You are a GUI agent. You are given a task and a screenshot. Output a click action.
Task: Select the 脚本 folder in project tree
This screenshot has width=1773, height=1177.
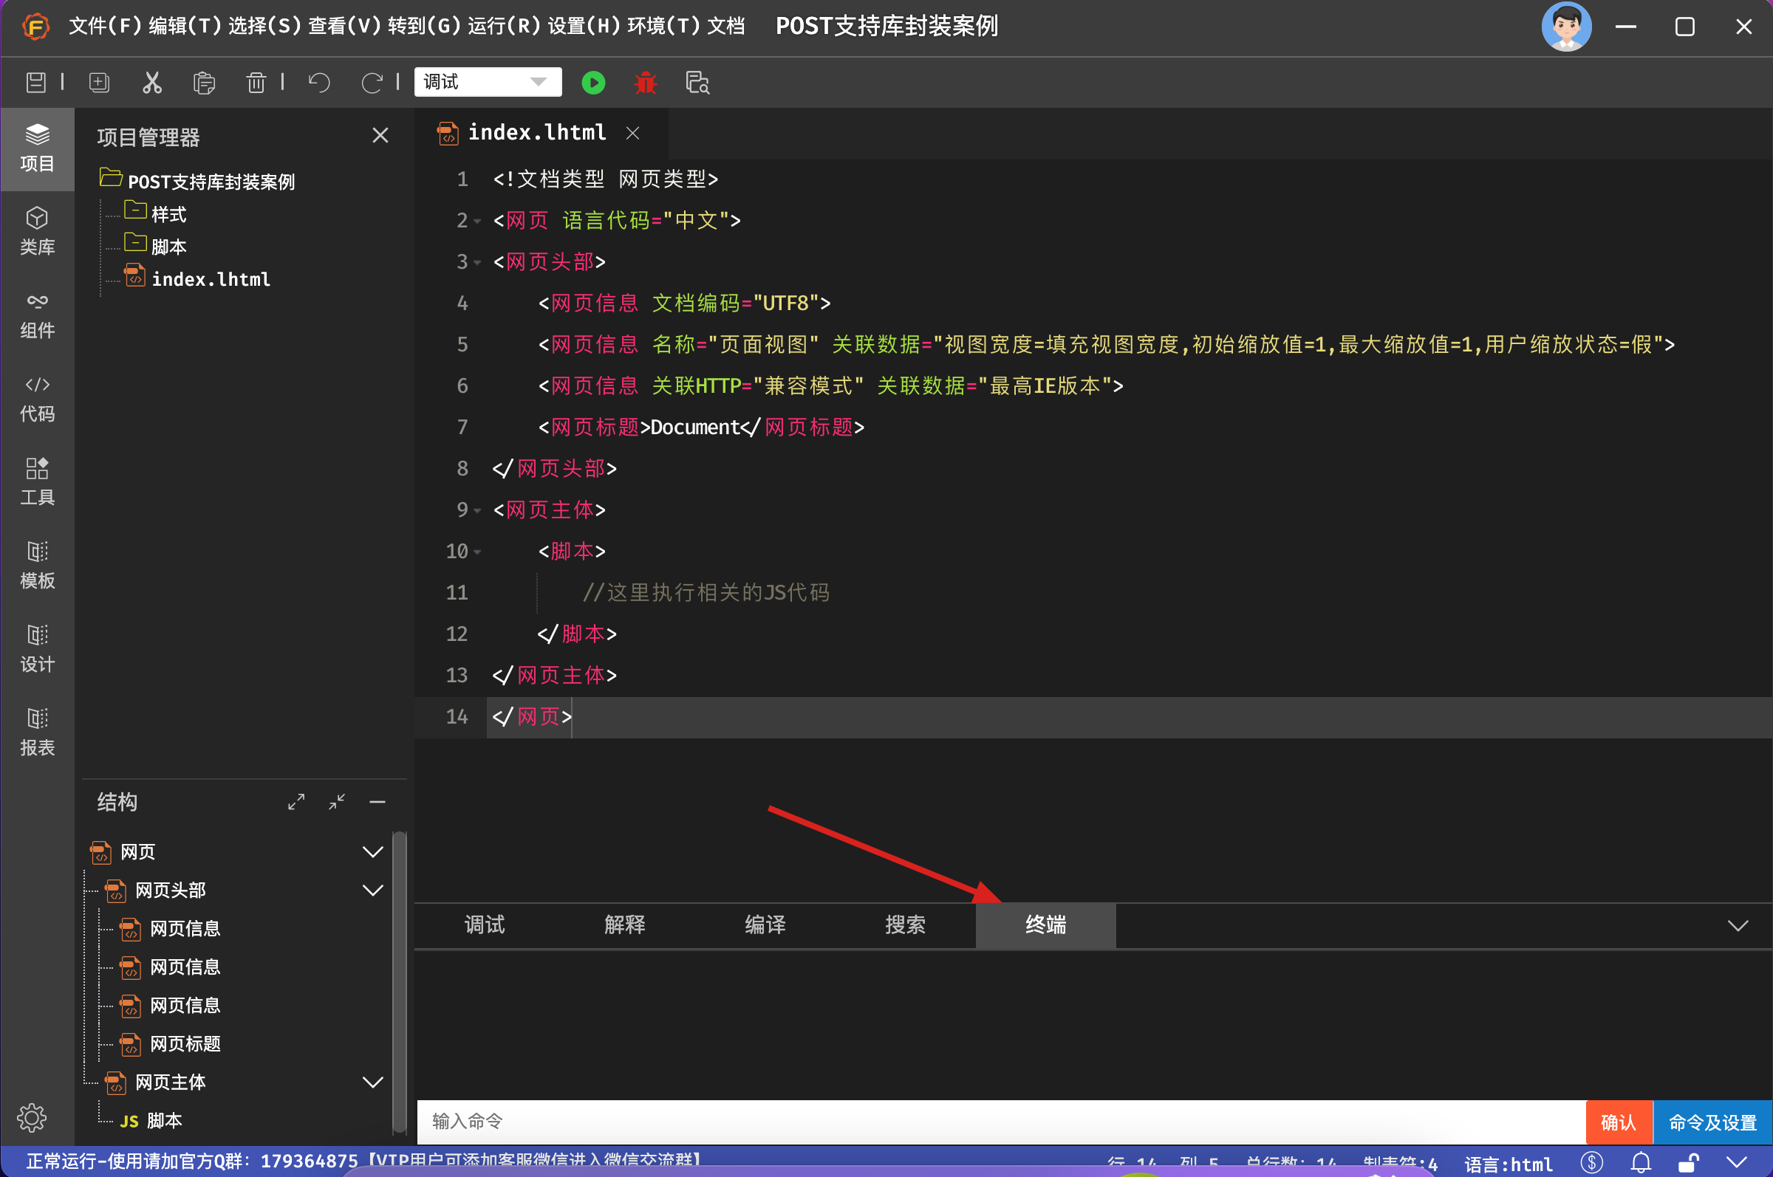[155, 245]
